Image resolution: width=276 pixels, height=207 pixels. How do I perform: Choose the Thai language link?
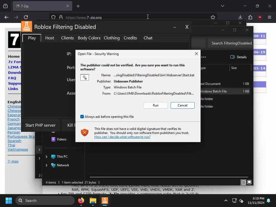tap(11, 145)
